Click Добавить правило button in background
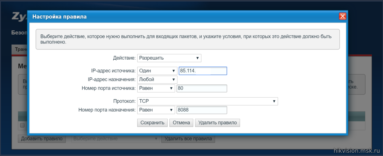This screenshot has height=156, width=383. coord(42,139)
